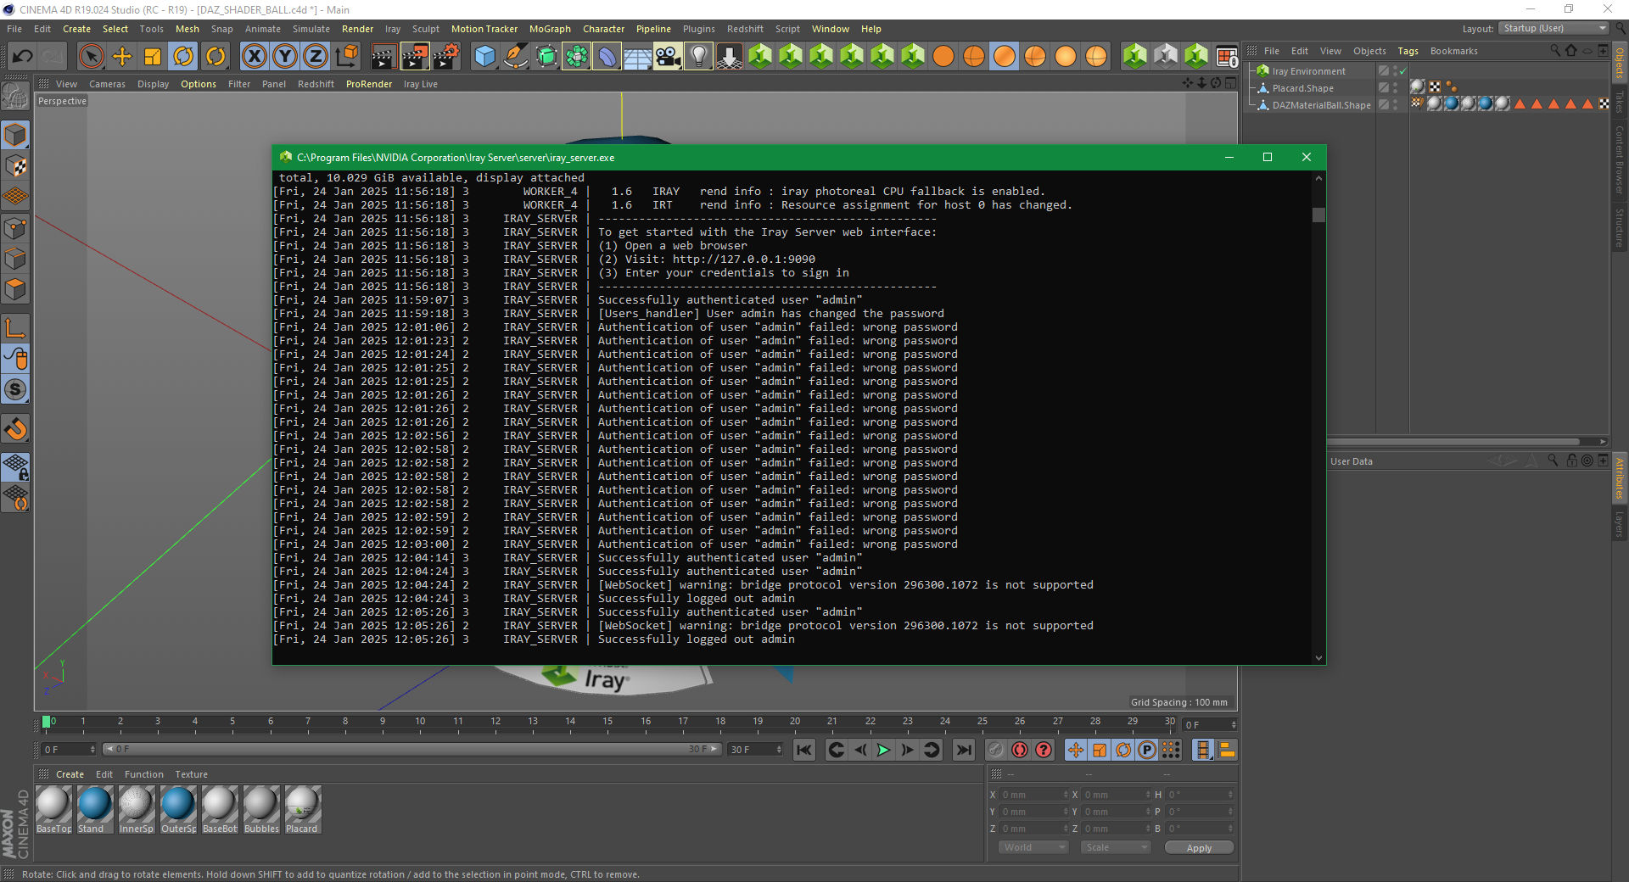The width and height of the screenshot is (1629, 882).
Task: Click the end frame 30 F stepper arrows
Action: [x=779, y=750]
